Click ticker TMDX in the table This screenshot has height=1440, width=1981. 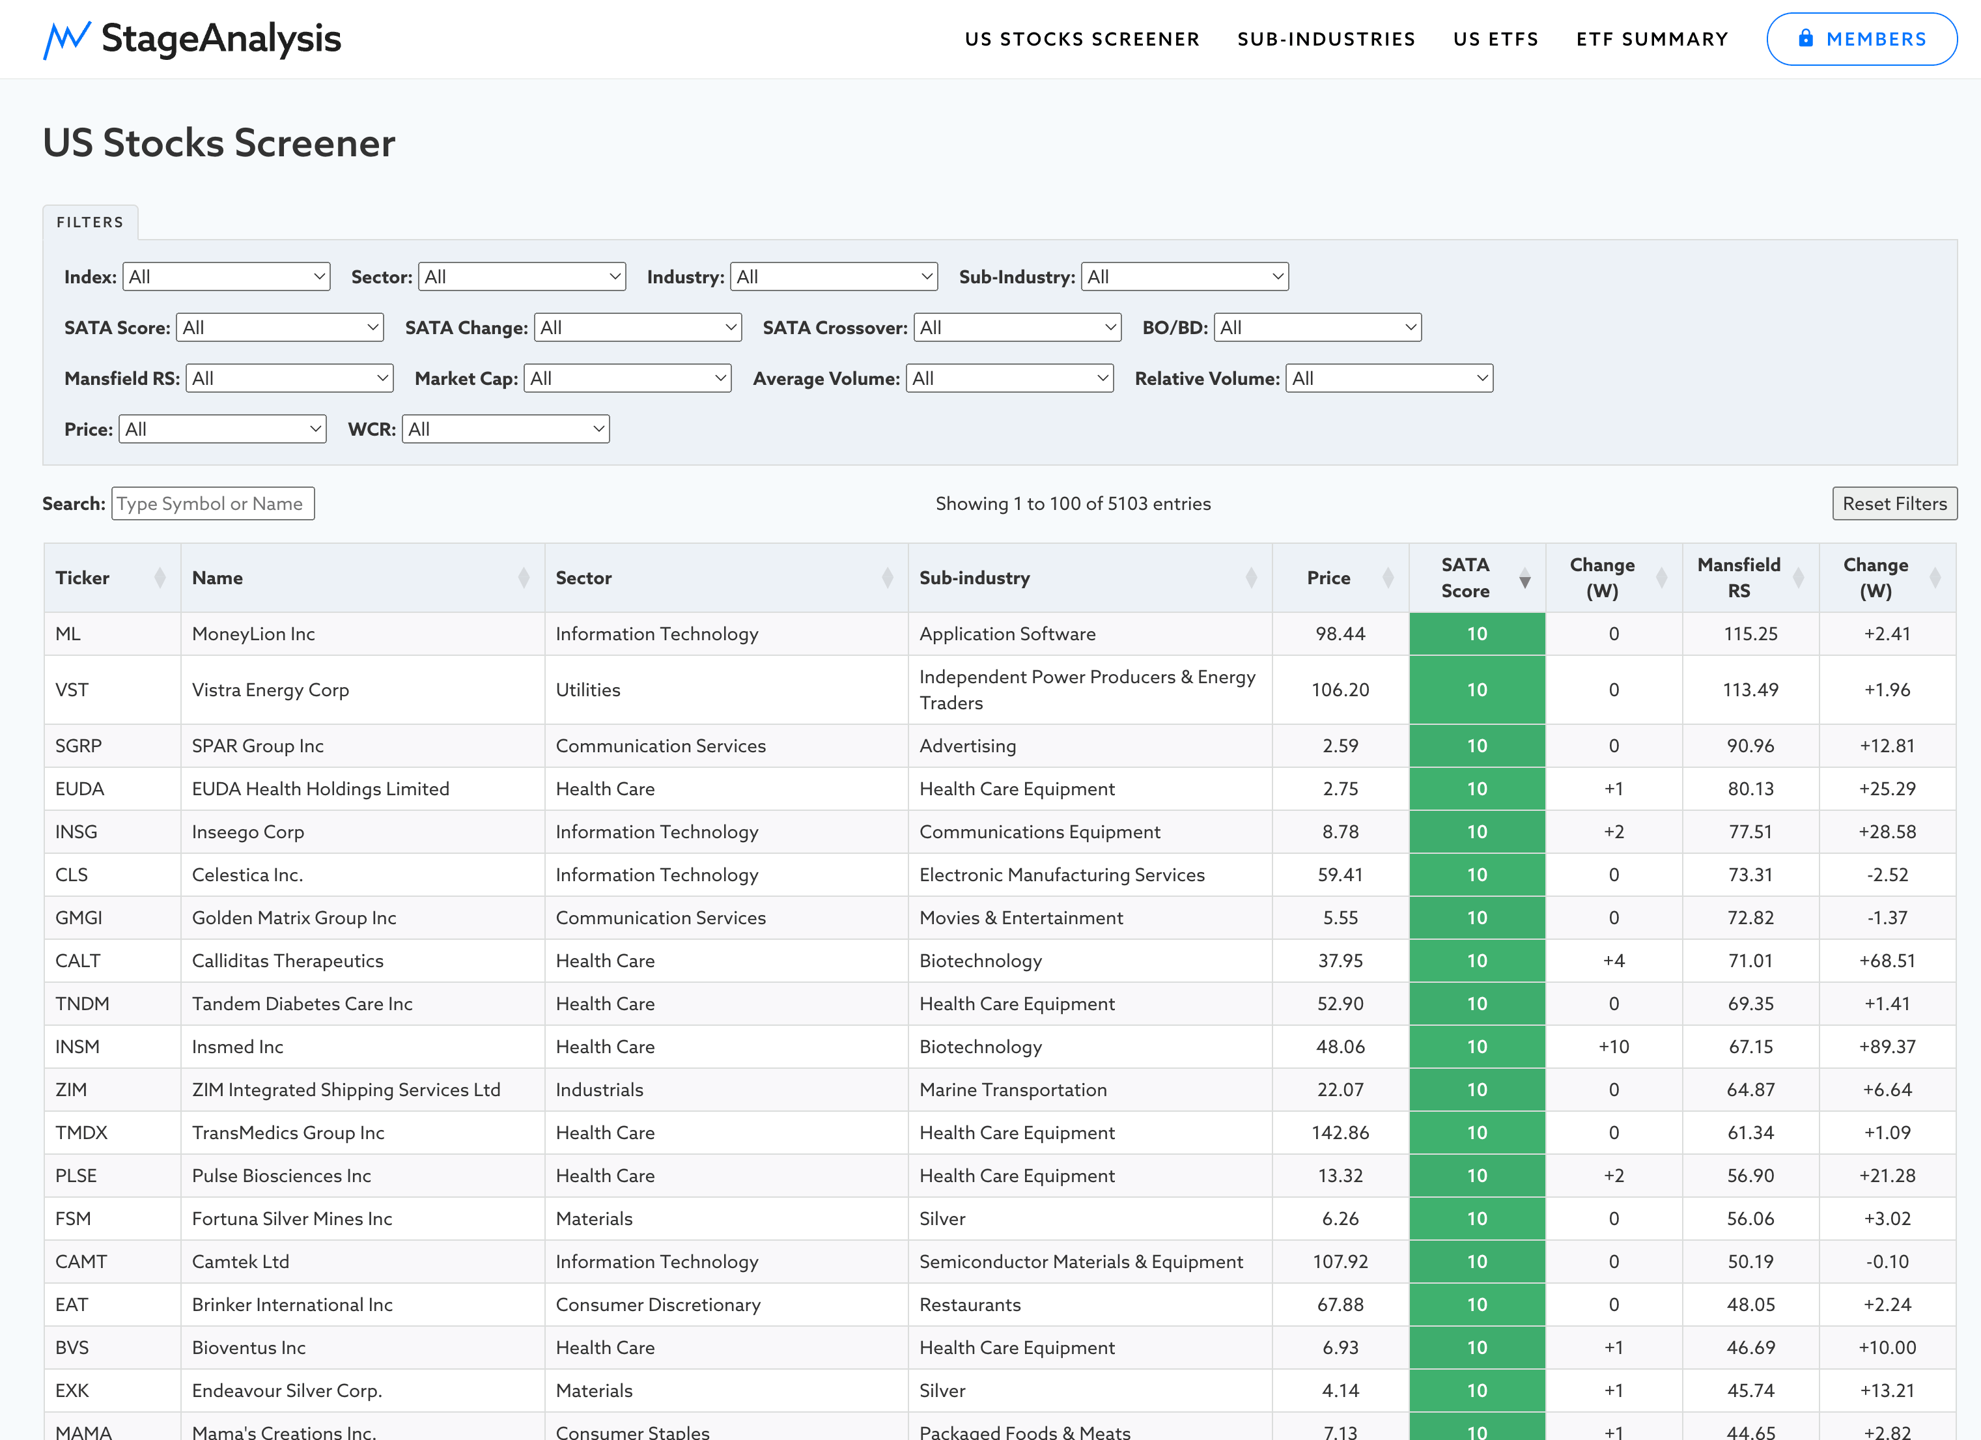pos(81,1133)
